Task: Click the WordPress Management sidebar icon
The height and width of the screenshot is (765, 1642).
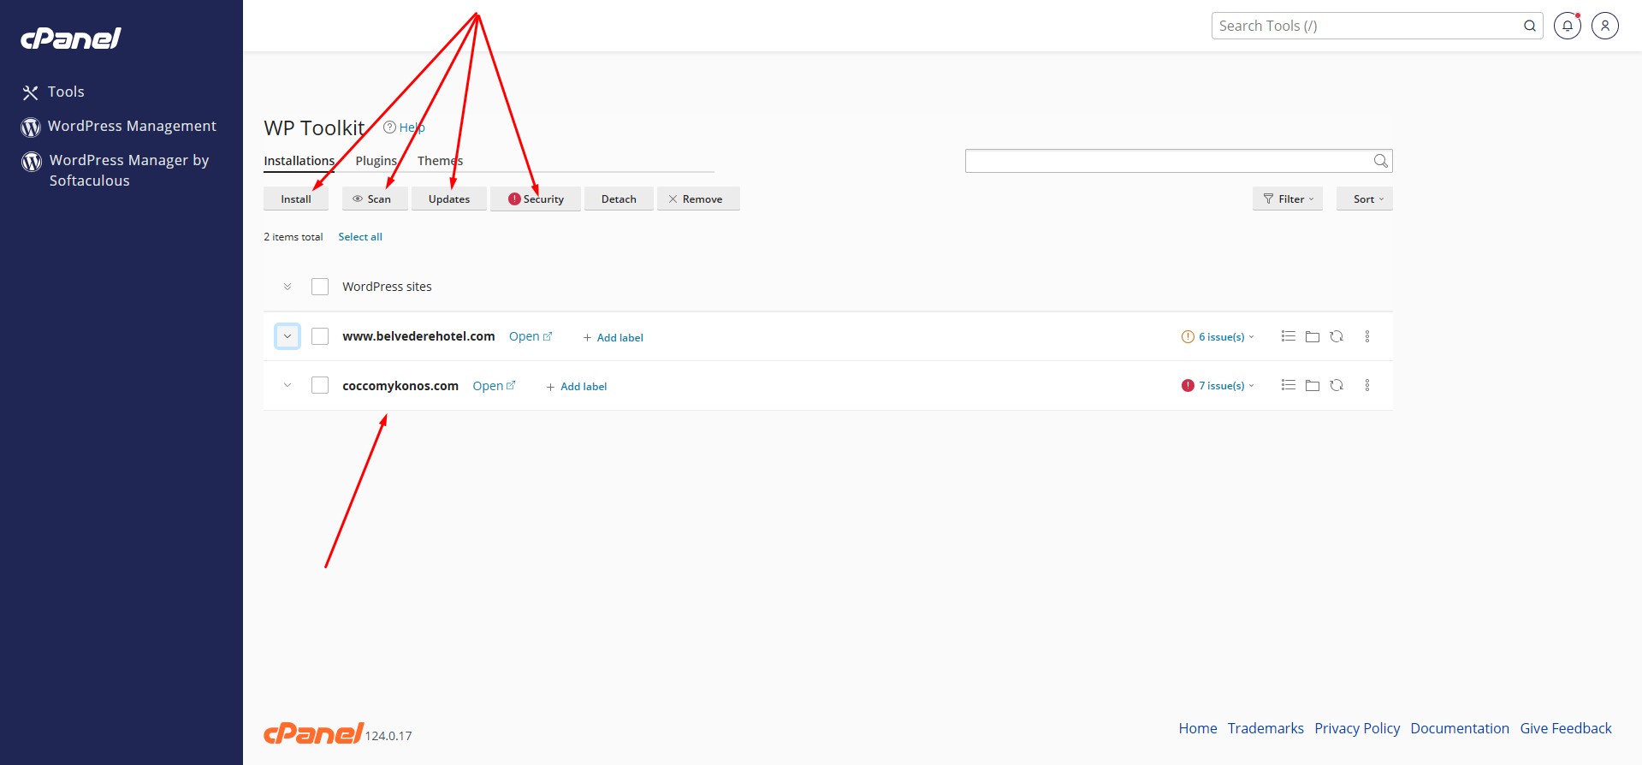Action: [31, 127]
